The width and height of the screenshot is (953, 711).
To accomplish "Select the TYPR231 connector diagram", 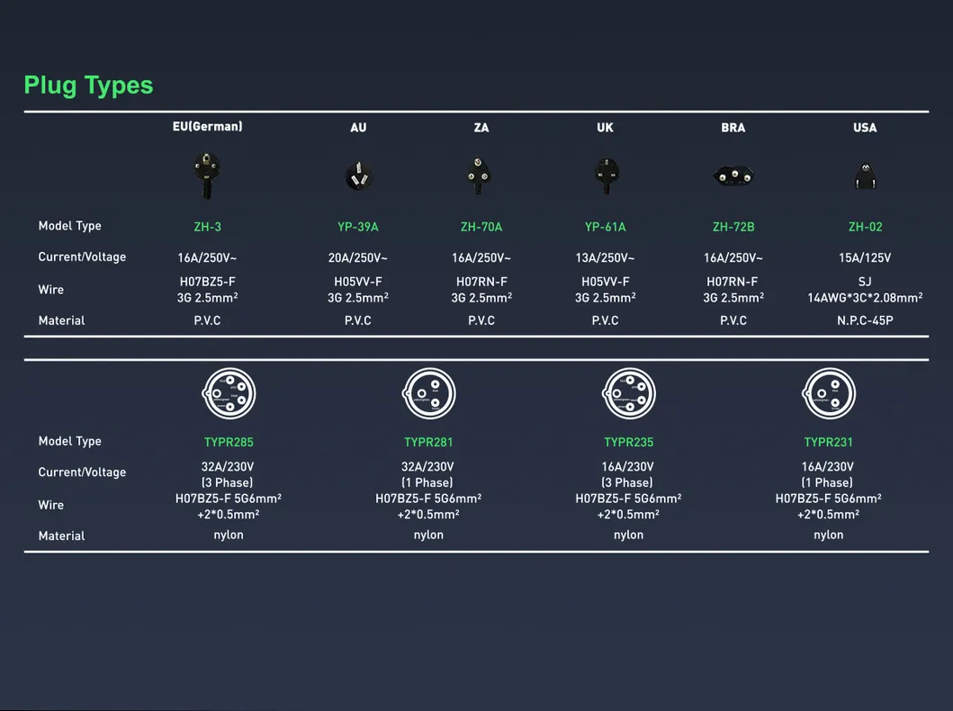I will (x=828, y=394).
